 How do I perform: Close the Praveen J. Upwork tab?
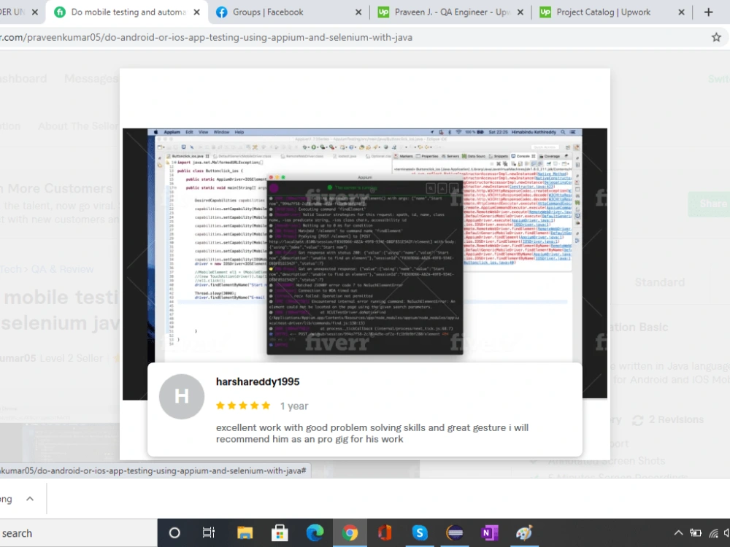pyautogui.click(x=520, y=12)
